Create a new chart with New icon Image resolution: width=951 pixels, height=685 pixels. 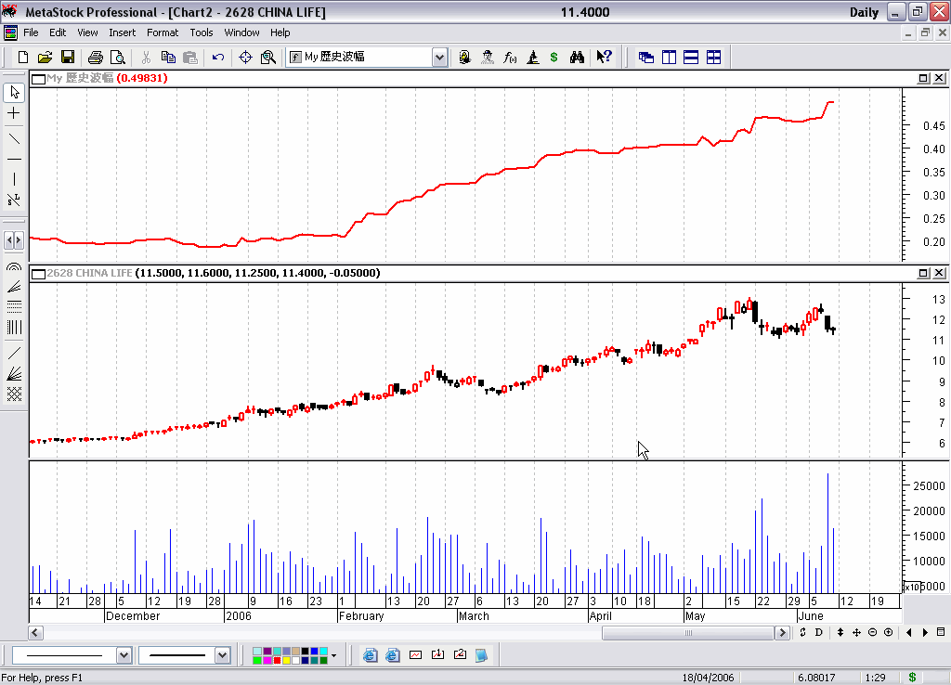click(x=23, y=57)
